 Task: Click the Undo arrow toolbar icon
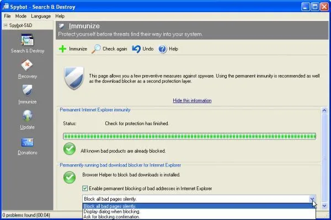[136, 49]
